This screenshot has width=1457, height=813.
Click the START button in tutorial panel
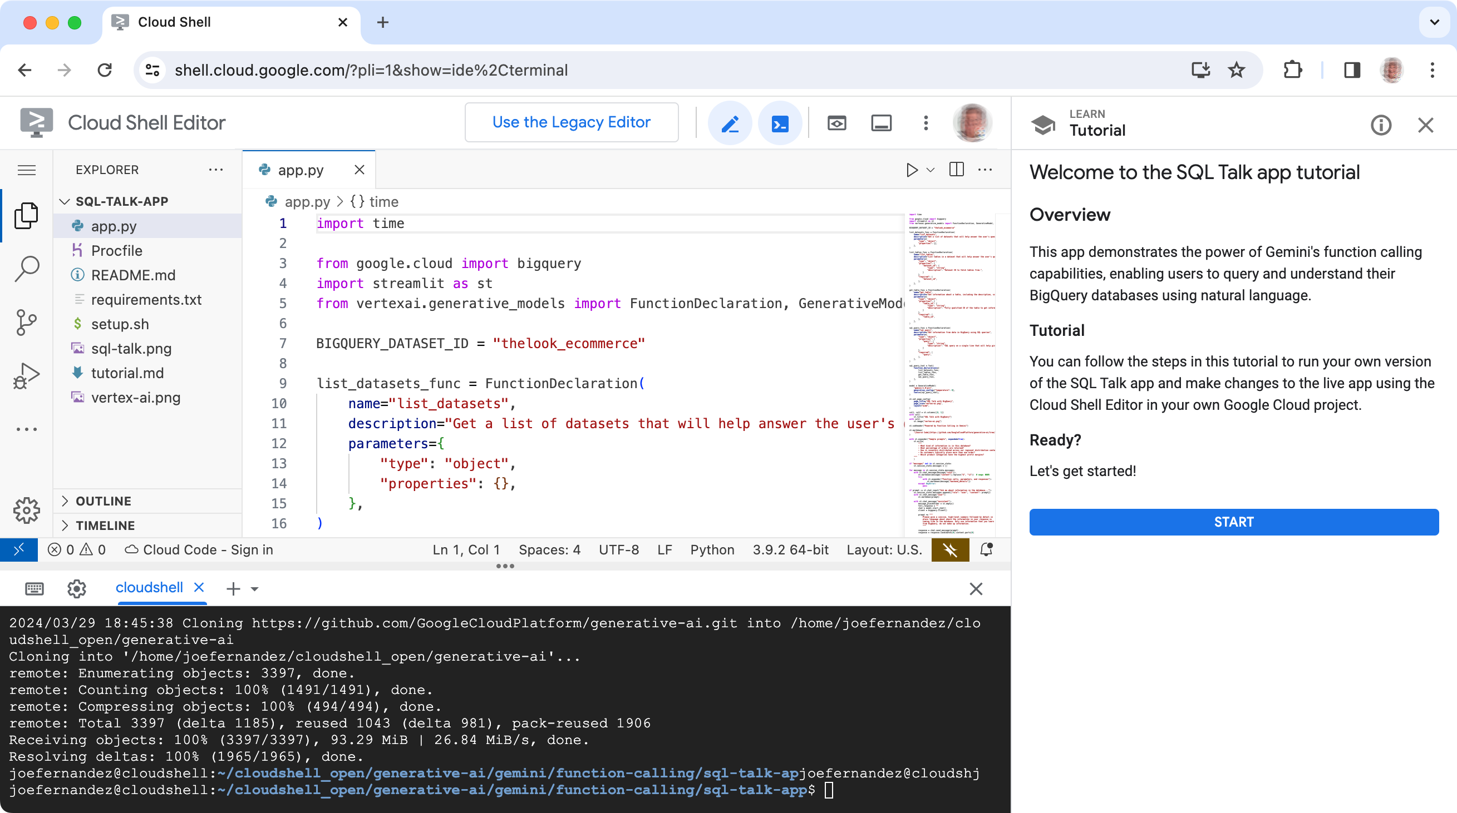(1233, 521)
